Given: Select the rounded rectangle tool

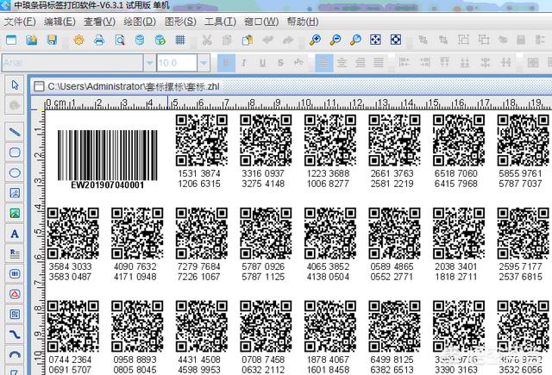Looking at the screenshot, I should pyautogui.click(x=15, y=153).
